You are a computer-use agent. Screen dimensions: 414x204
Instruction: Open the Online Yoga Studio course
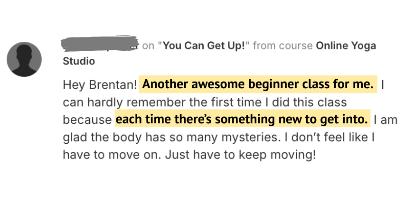click(345, 46)
